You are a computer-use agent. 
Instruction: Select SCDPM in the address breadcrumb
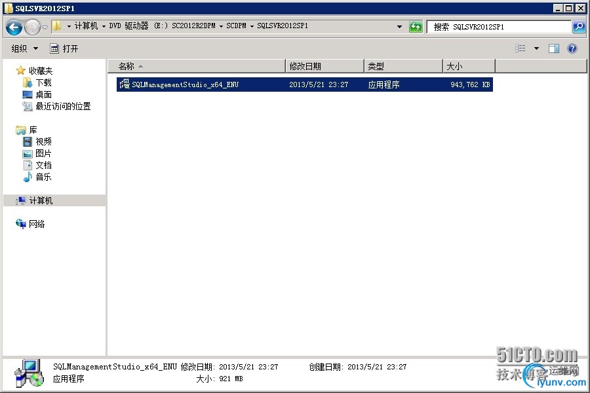236,26
